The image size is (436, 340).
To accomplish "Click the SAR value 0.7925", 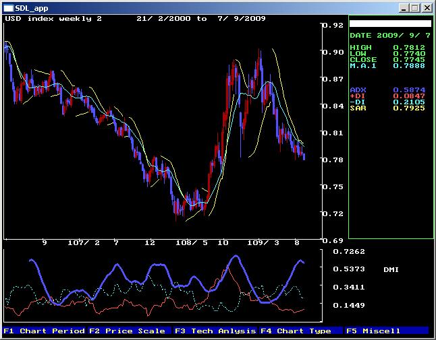I will point(409,108).
